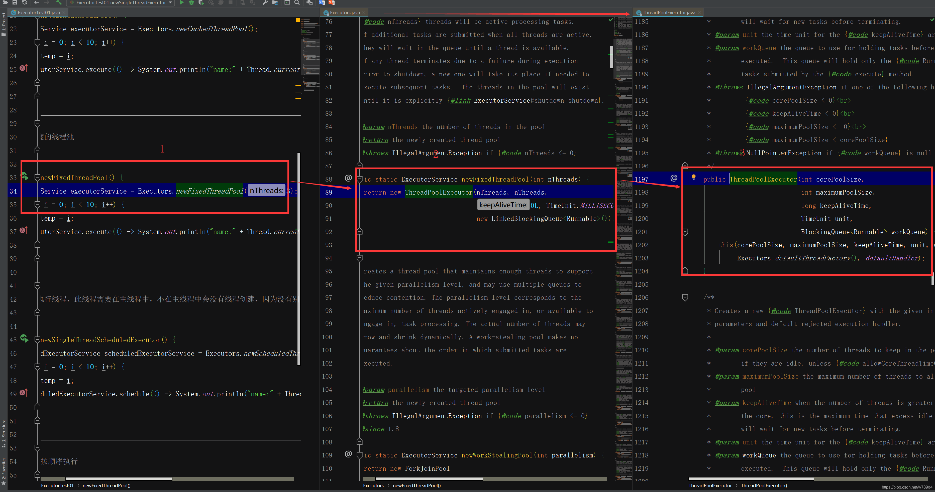Click the ThreadPoolExecutor() breadcrumb
935x492 pixels.
point(764,485)
